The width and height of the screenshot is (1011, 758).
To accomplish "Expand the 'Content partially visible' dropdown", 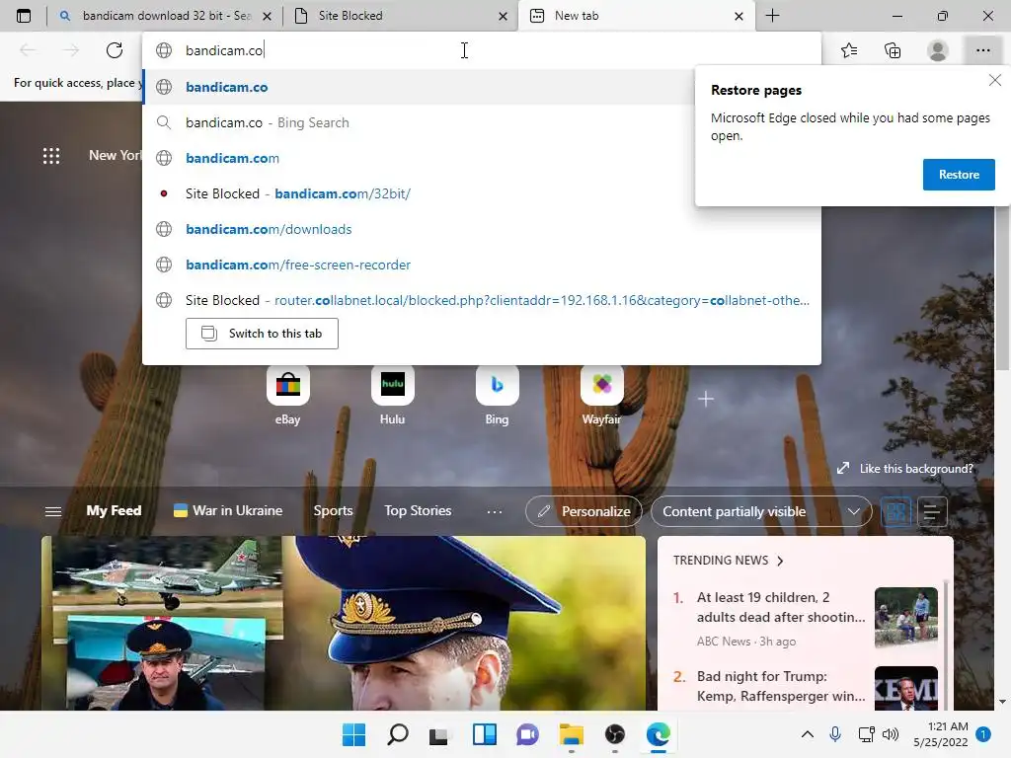I will (x=761, y=511).
